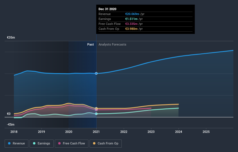Click the orange dot in Cash From Op legend

point(94,143)
